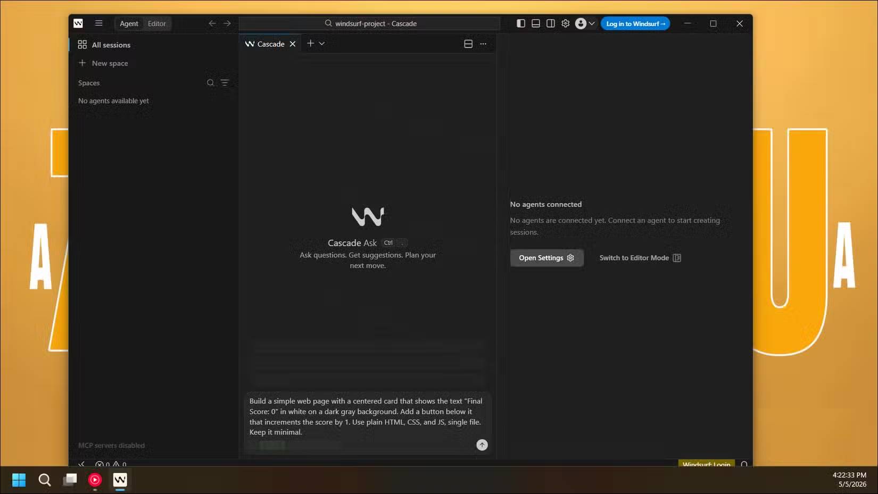Open the Windows Start menu

tap(19, 480)
